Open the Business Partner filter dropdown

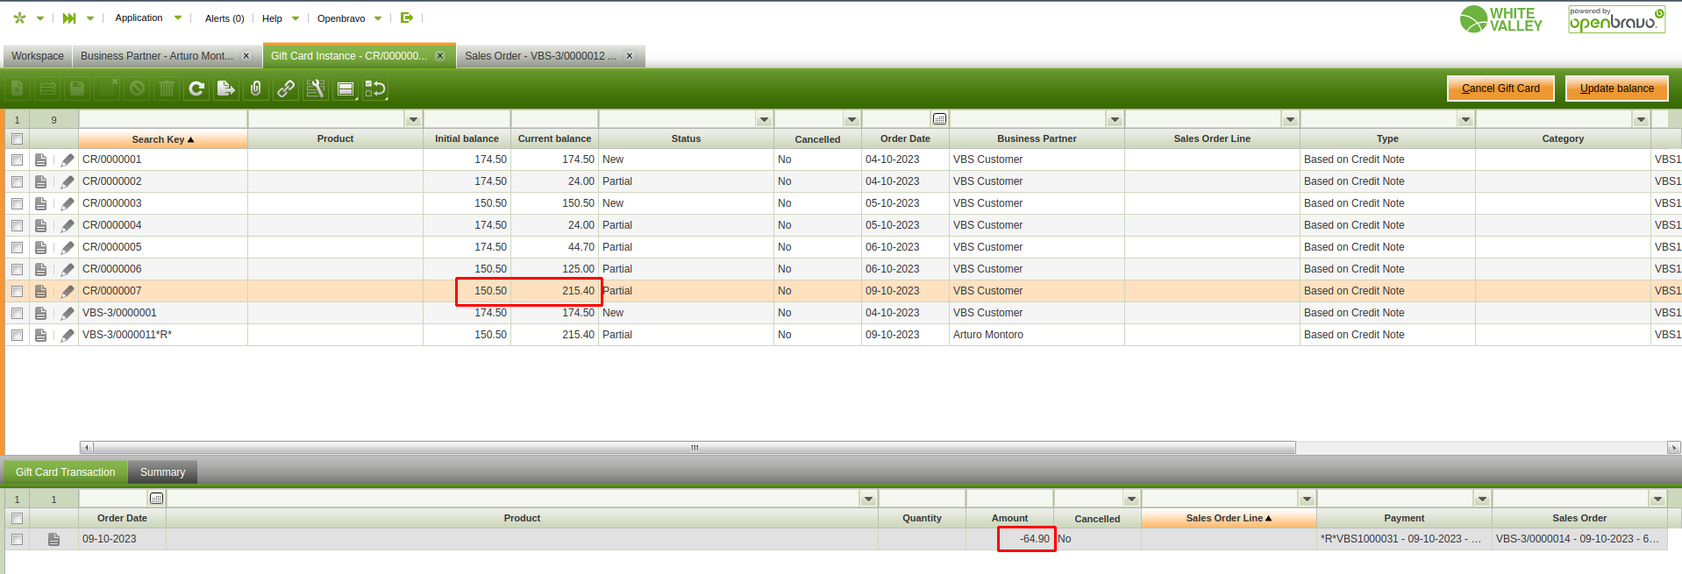click(1115, 119)
